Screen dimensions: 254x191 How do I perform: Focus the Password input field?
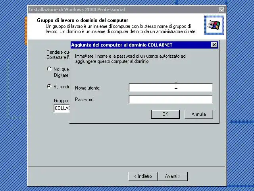171,99
